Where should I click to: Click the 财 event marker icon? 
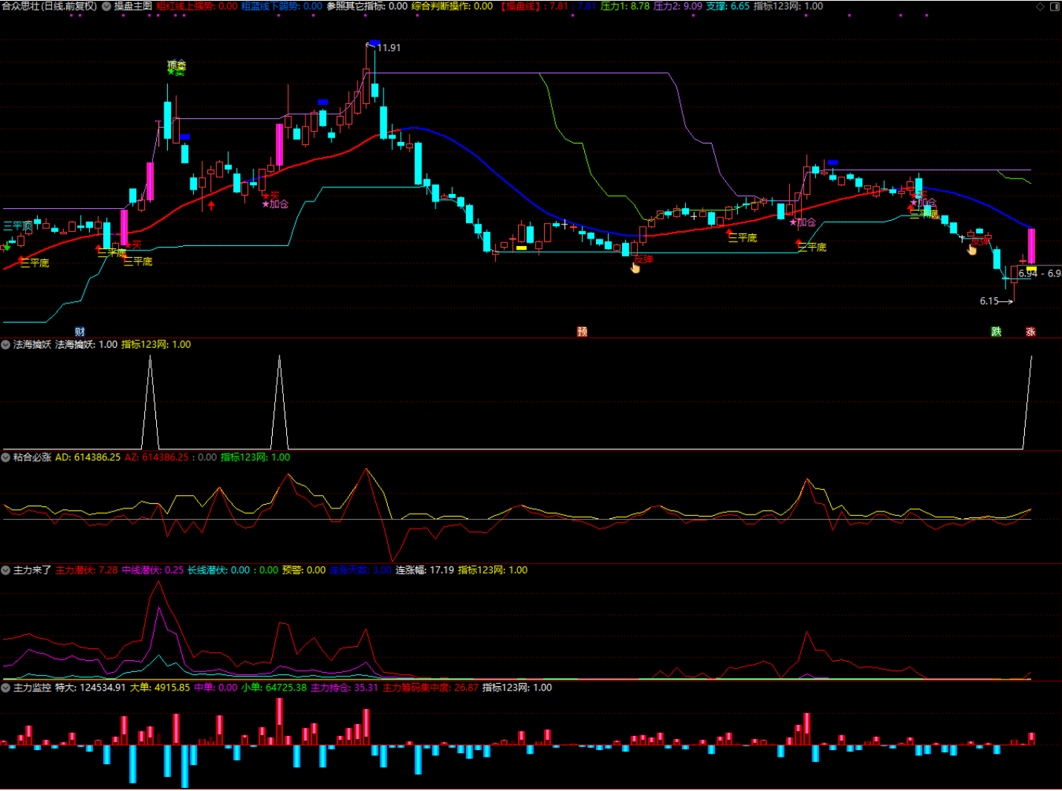(80, 332)
